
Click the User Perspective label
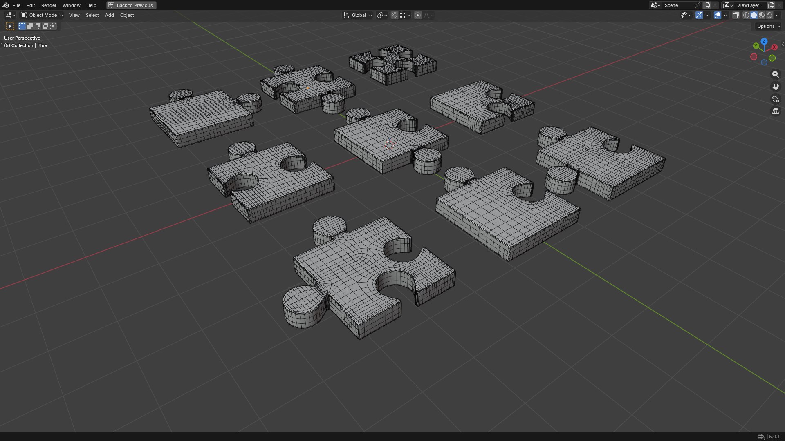tap(22, 38)
